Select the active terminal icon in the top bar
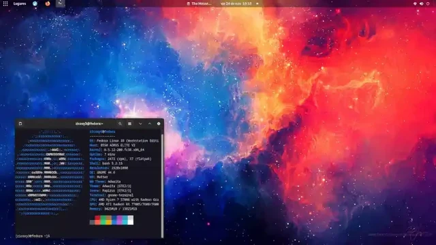Viewport: 436px width, 245px height. tap(60, 3)
